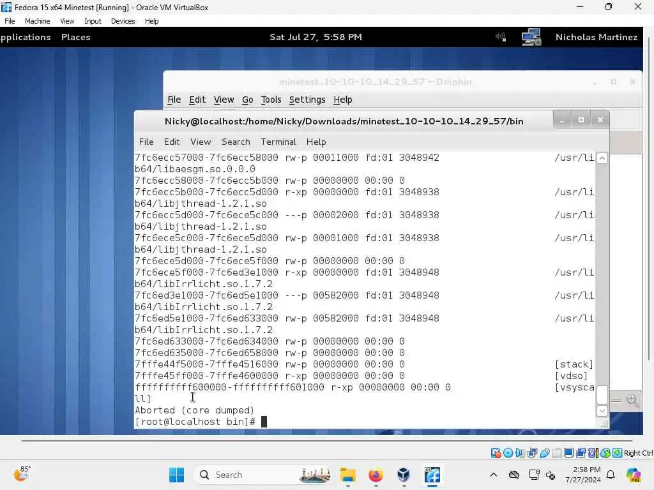Click the terminal scrollbar thumb

coord(602,394)
